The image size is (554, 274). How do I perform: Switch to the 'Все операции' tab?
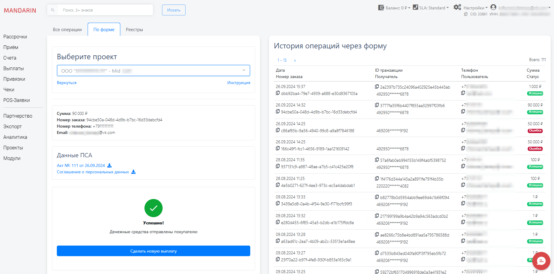[67, 29]
